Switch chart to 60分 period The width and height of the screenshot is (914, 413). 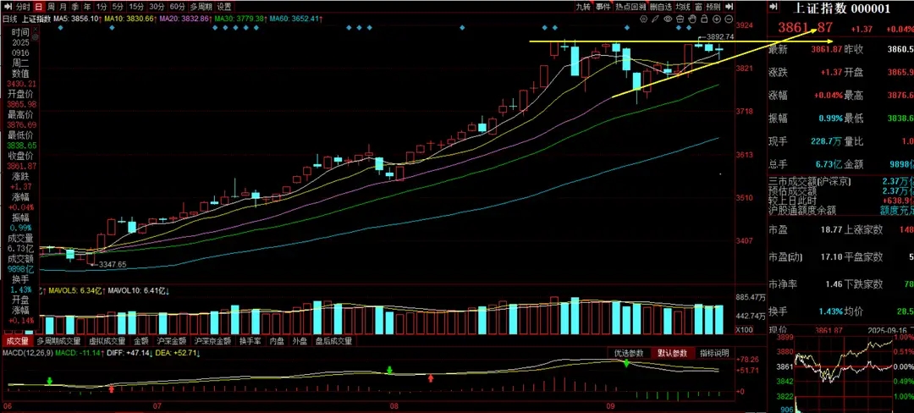pos(177,6)
